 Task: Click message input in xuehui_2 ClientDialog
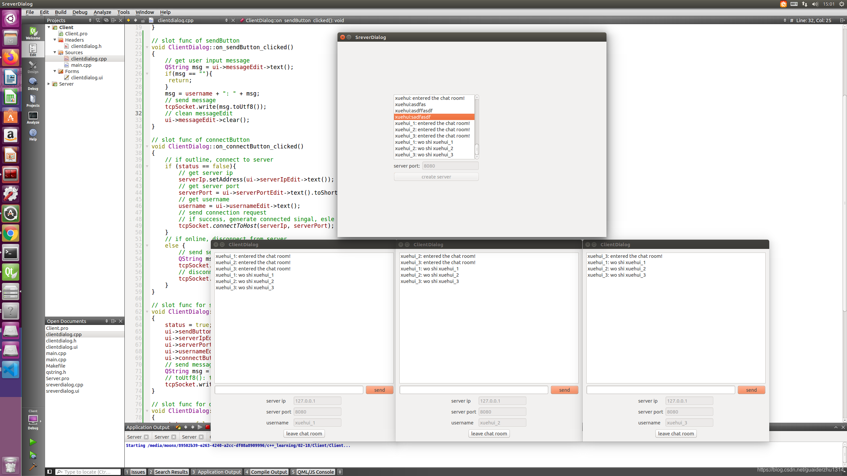[474, 390]
